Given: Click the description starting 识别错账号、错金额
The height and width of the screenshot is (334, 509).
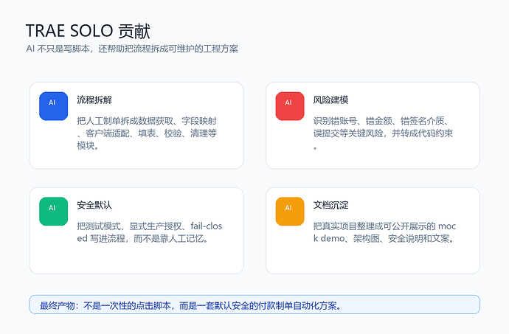Looking at the screenshot, I should pos(383,133).
